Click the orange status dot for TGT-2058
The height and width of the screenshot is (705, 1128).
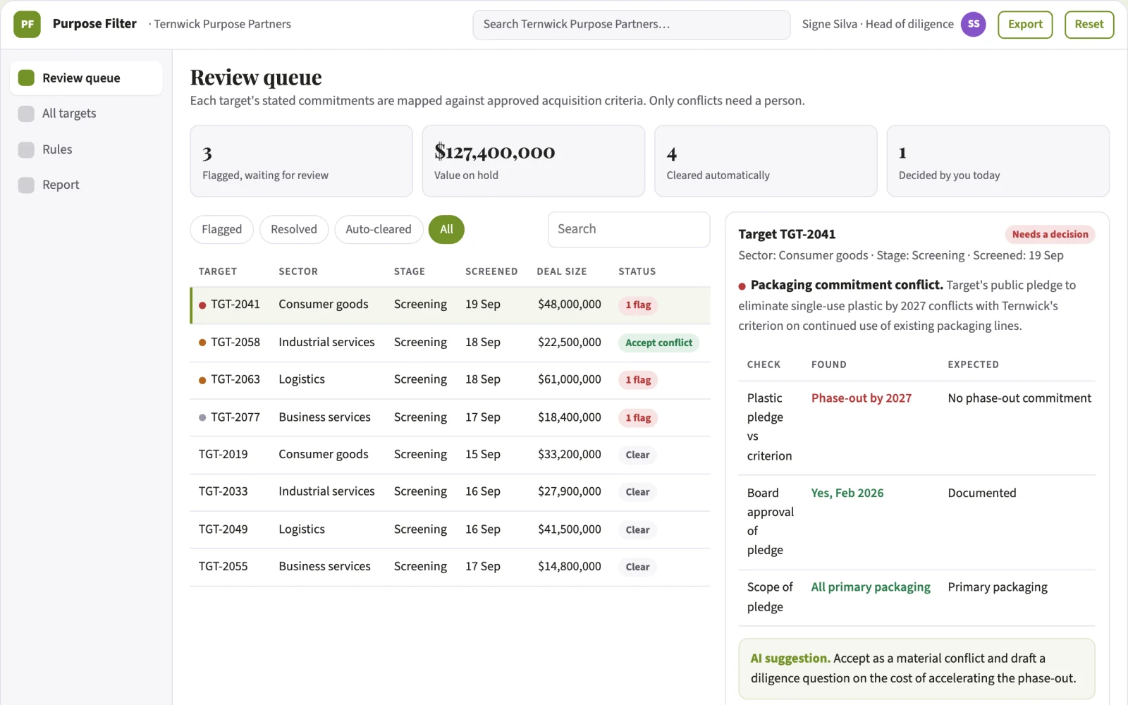(x=202, y=343)
